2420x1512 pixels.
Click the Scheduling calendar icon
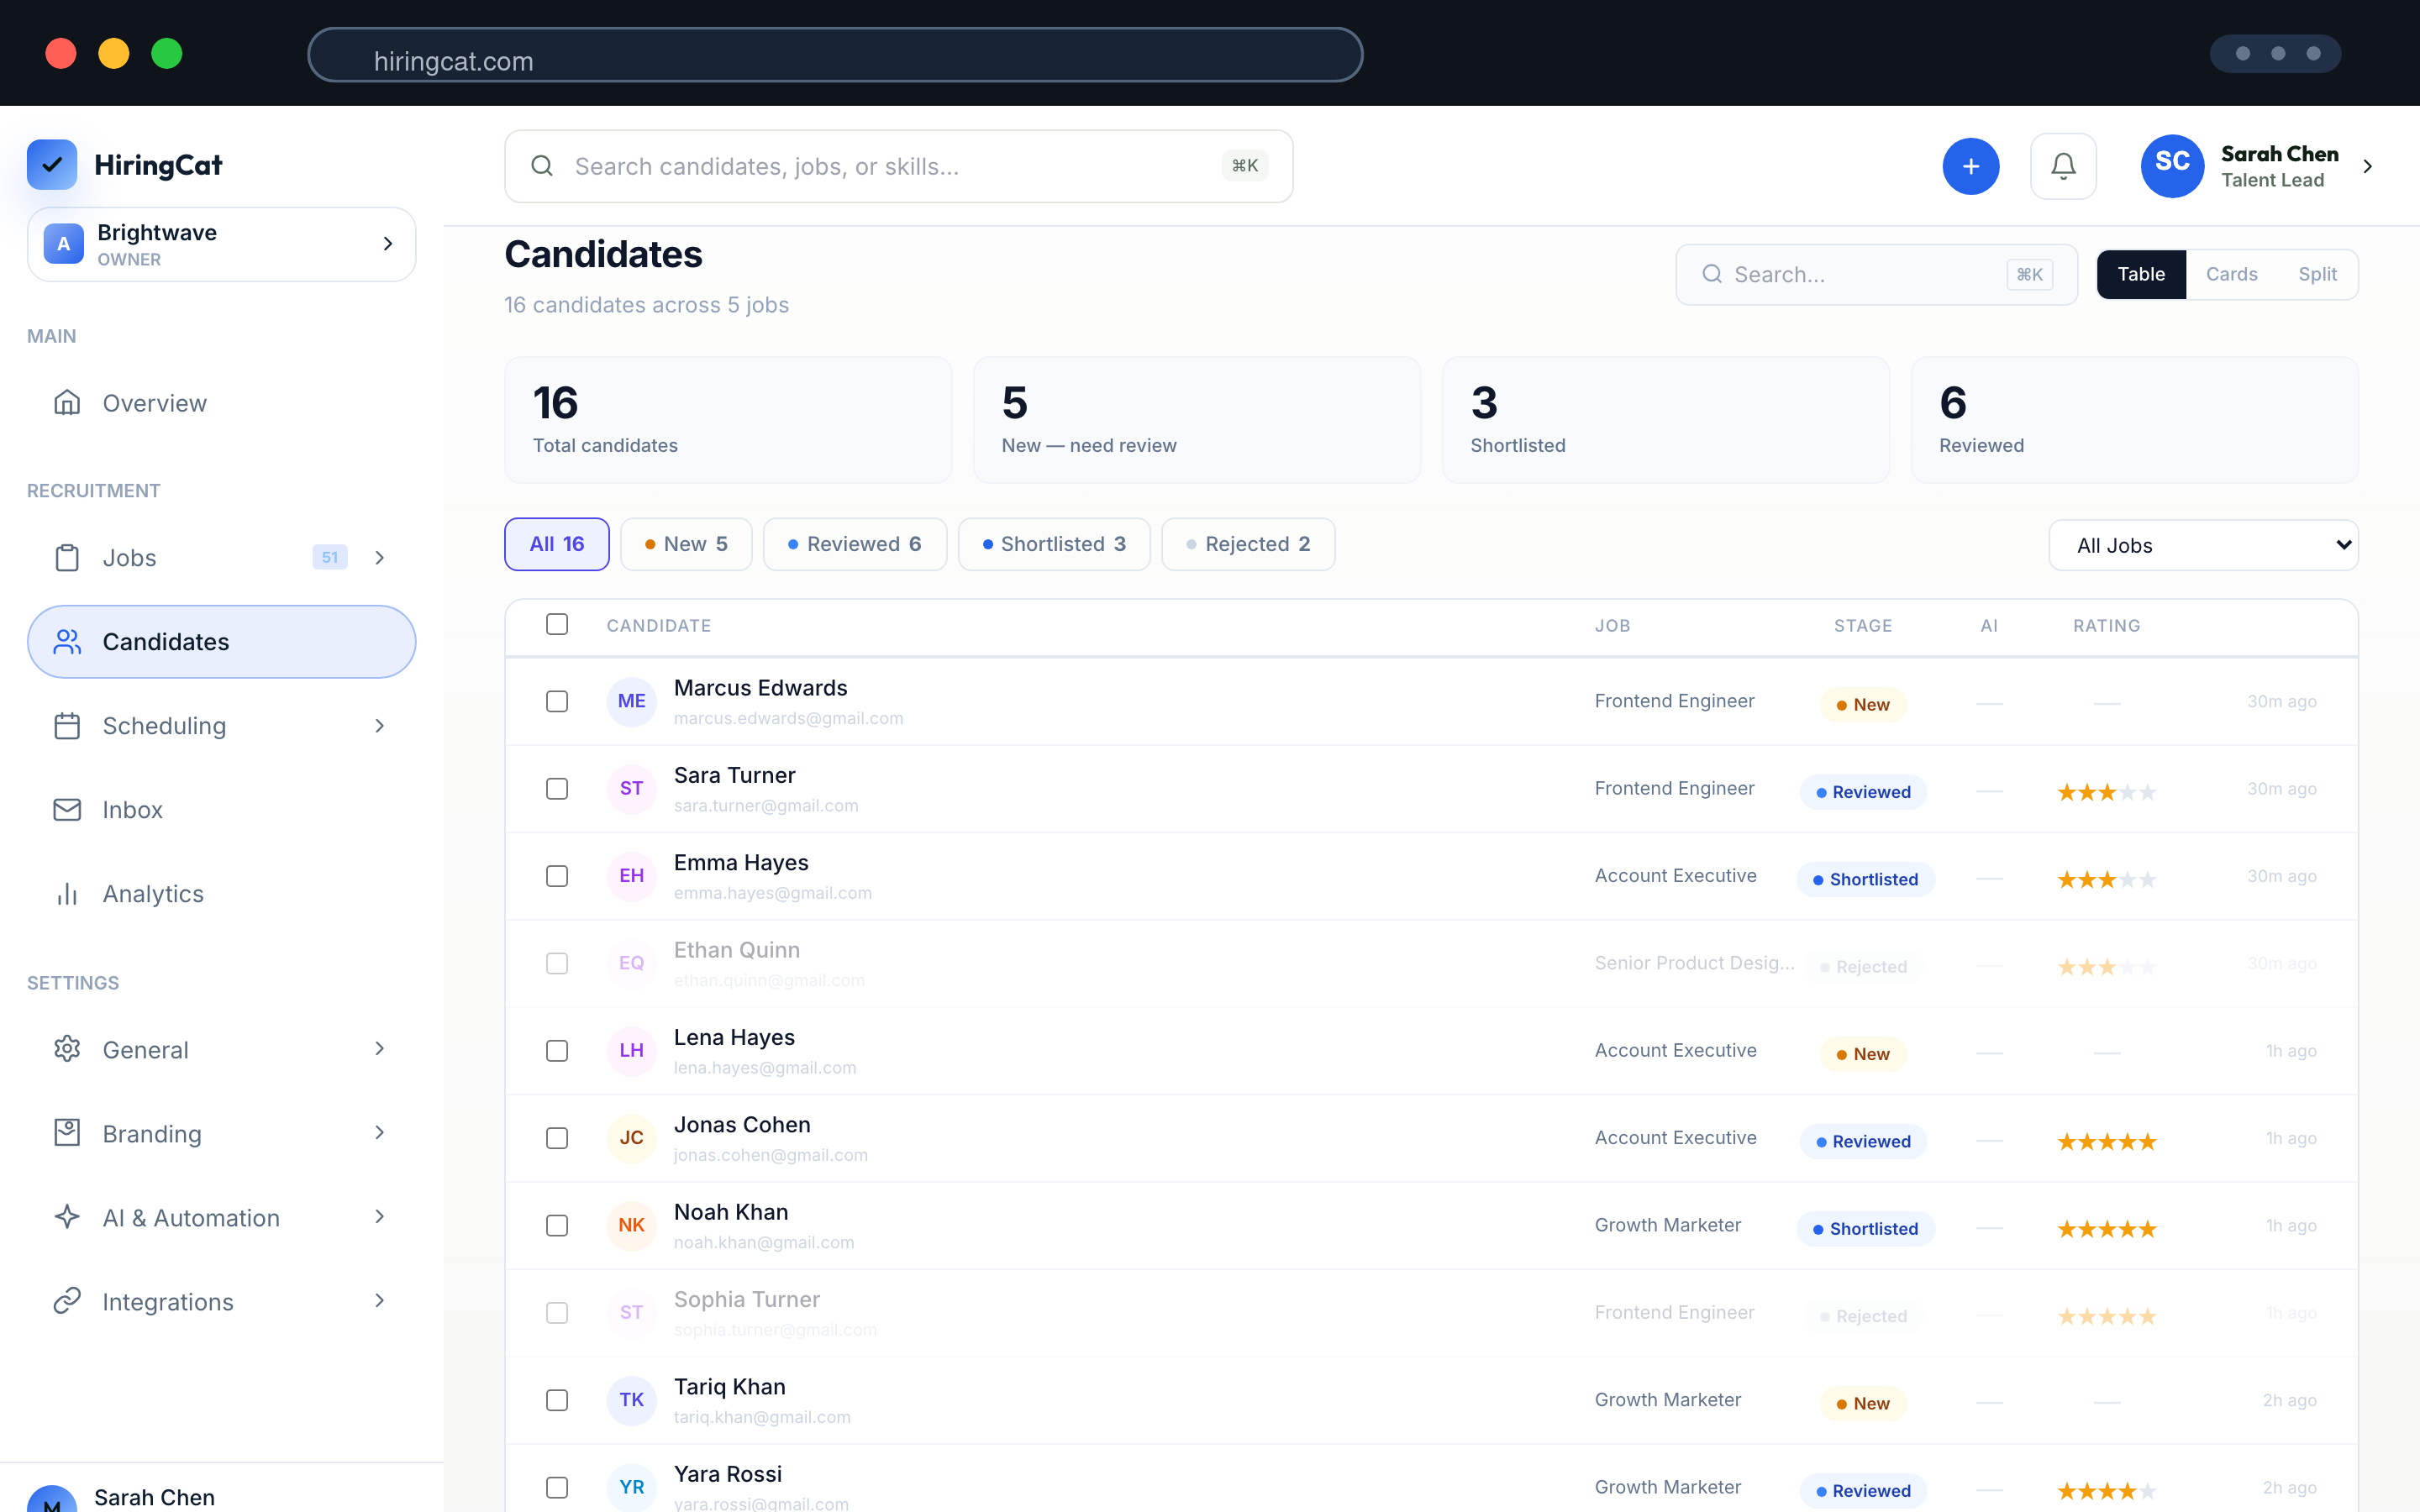[67, 726]
